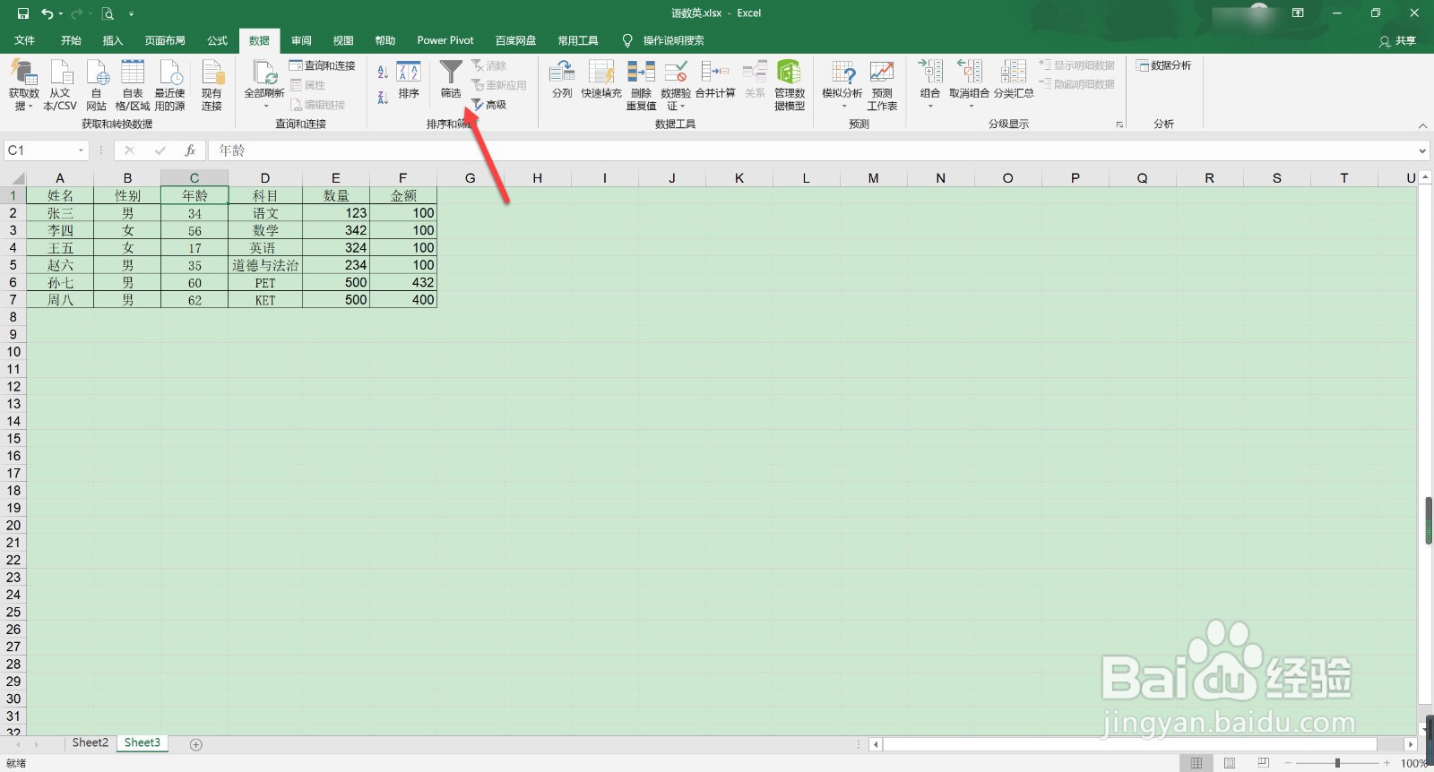Collapse the ribbon

pos(1422,124)
